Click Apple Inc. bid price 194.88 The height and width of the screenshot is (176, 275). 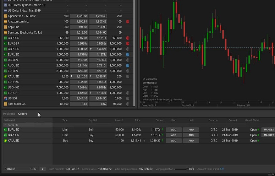79,27
